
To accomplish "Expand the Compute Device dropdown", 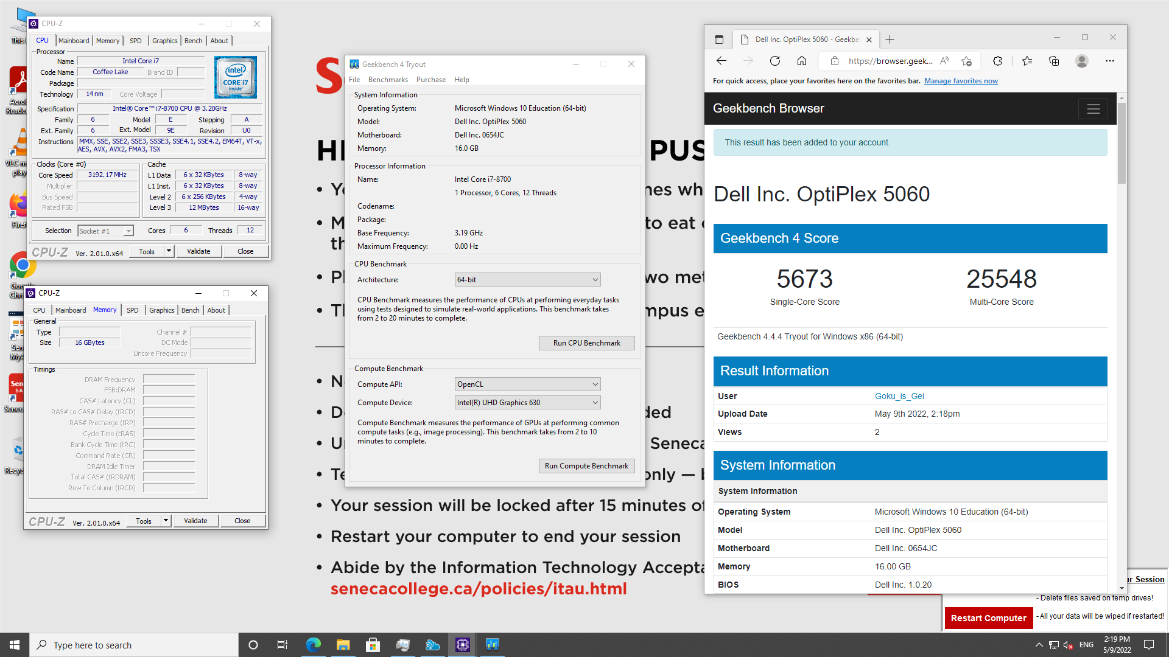I will coord(528,403).
